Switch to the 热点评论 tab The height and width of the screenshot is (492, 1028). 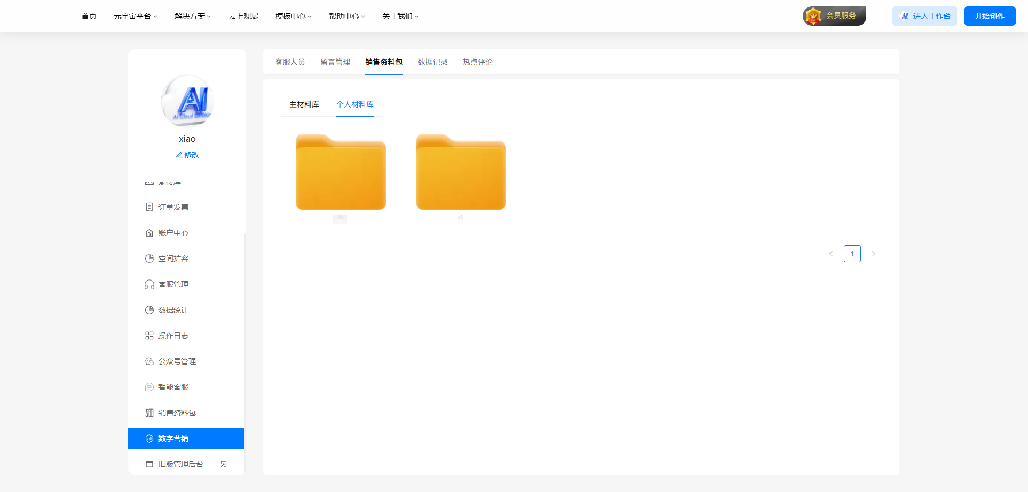point(477,62)
